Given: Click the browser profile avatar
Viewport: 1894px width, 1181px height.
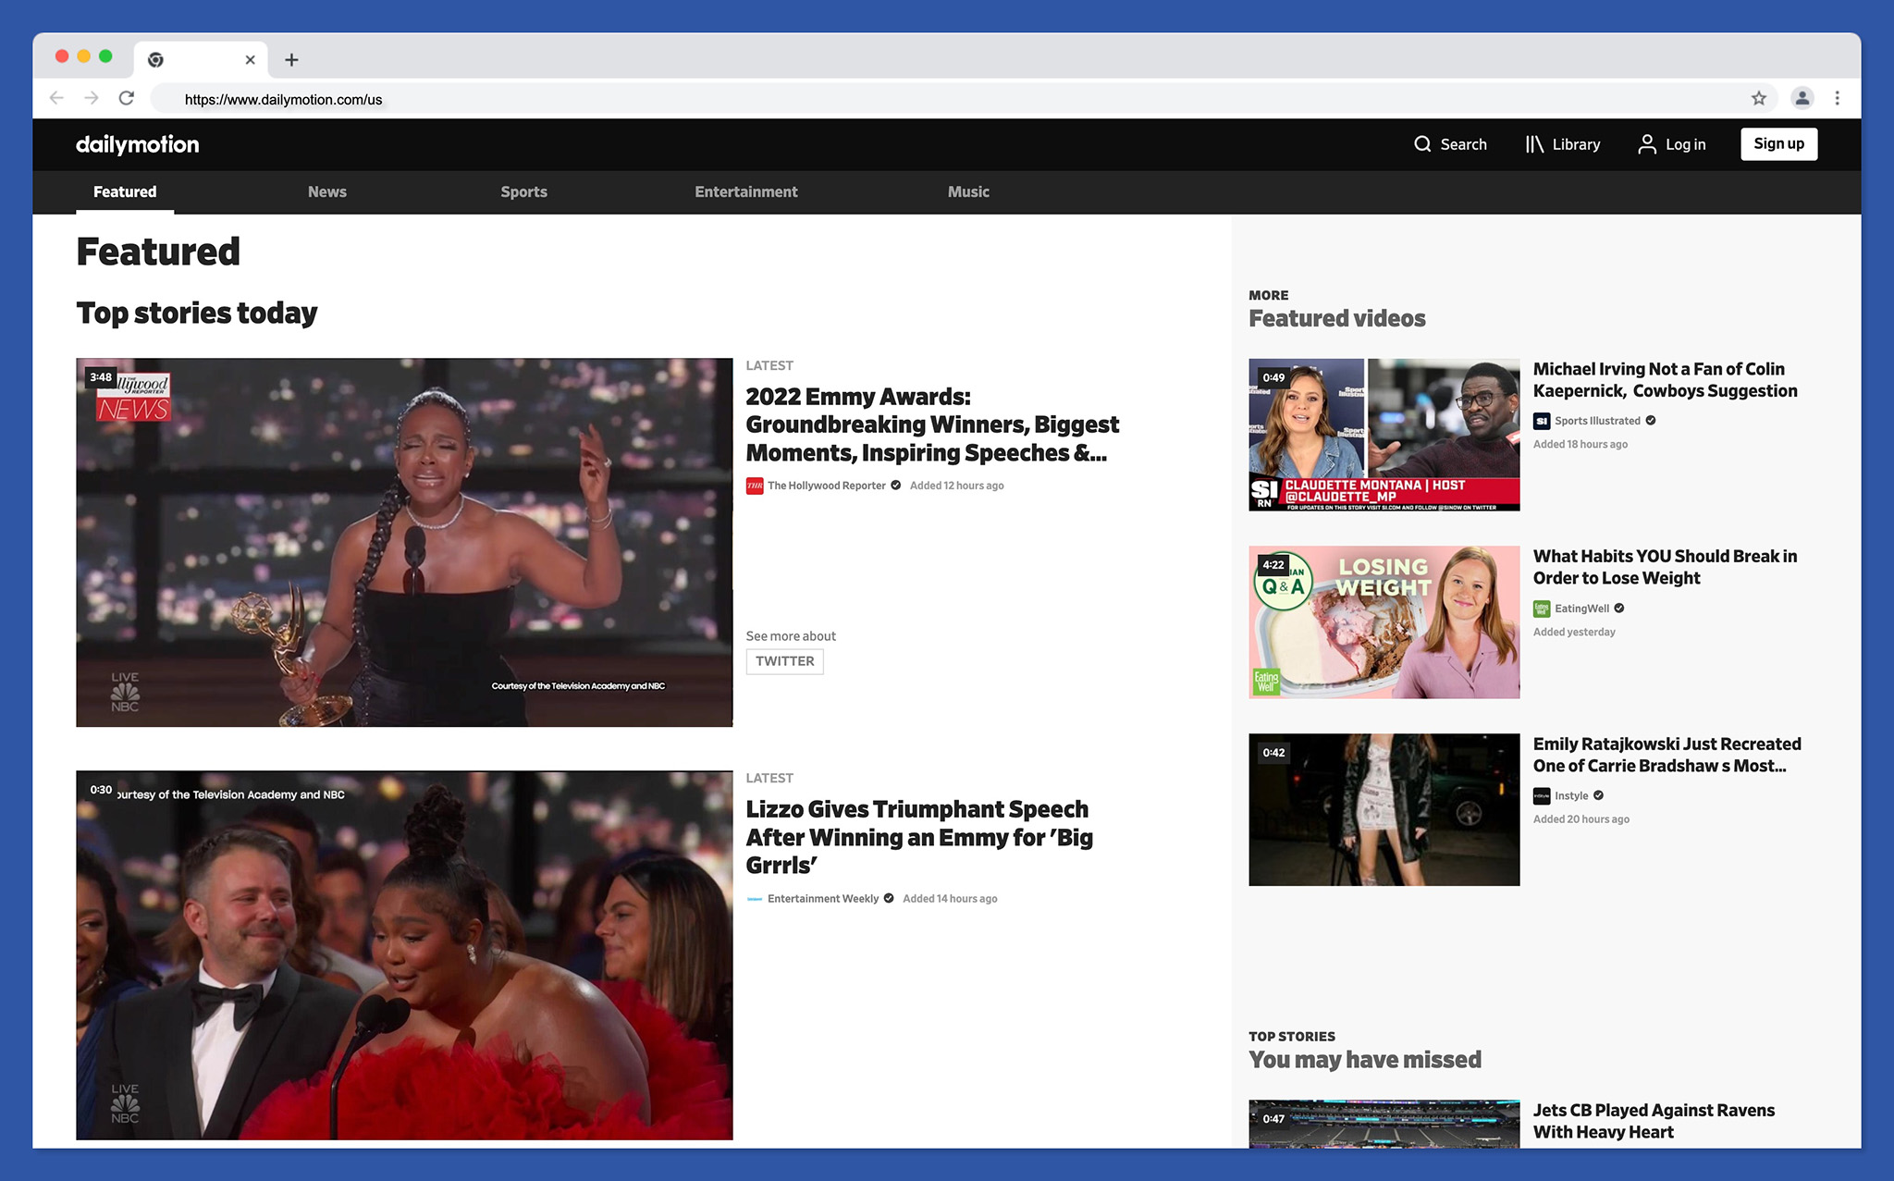Looking at the screenshot, I should (1801, 98).
